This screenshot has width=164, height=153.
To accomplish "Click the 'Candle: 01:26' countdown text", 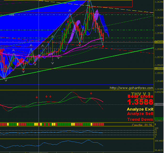I will tap(142, 125).
